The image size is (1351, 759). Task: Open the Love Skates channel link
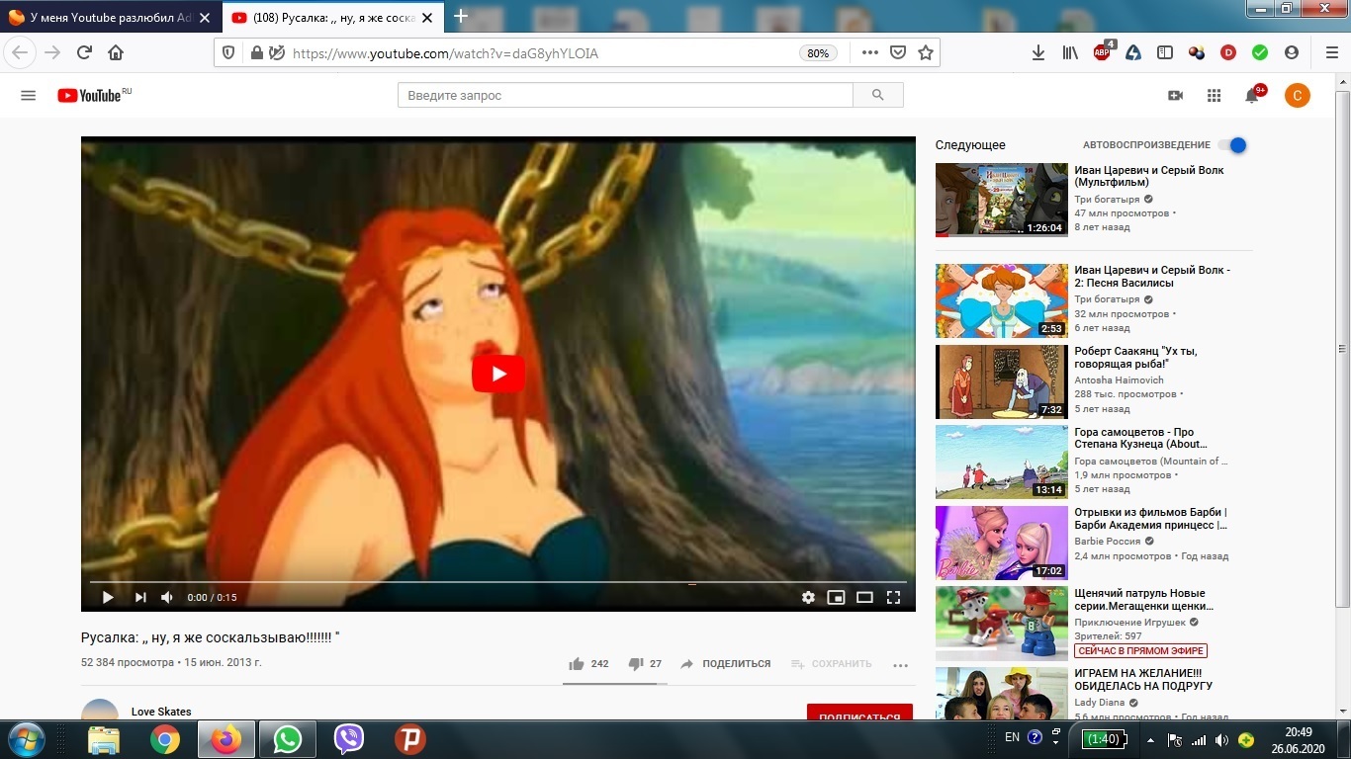coord(161,712)
